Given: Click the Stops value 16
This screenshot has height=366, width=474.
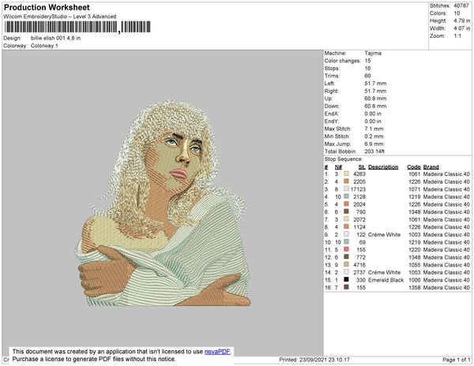Looking at the screenshot, I should pos(367,68).
